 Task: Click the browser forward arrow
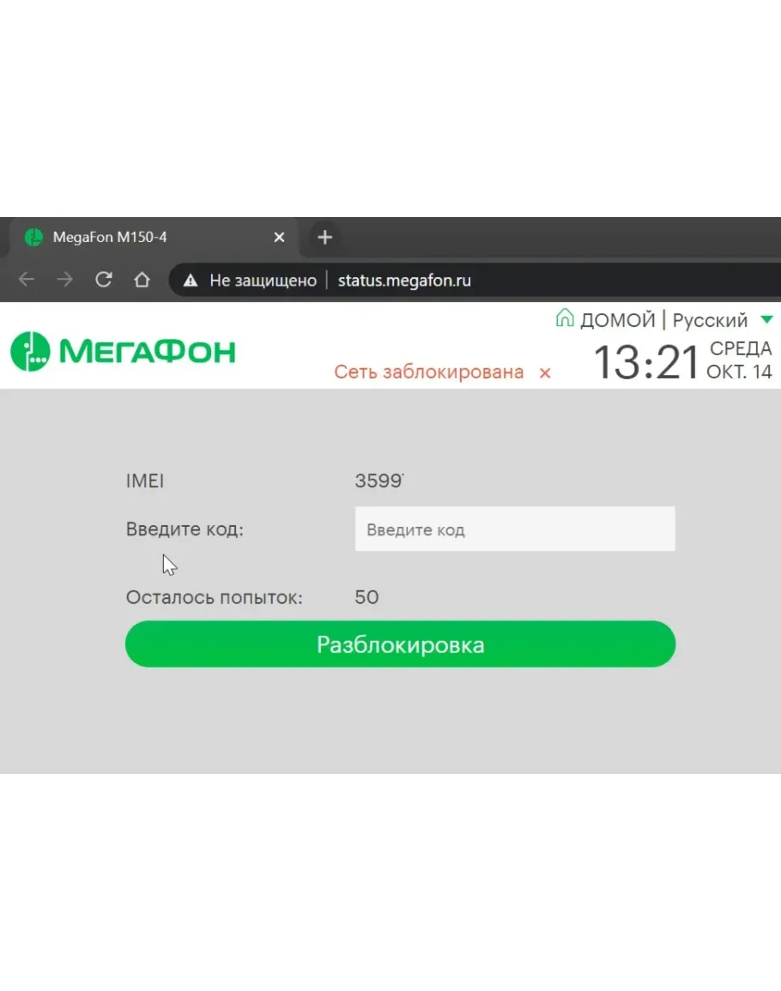coord(65,280)
